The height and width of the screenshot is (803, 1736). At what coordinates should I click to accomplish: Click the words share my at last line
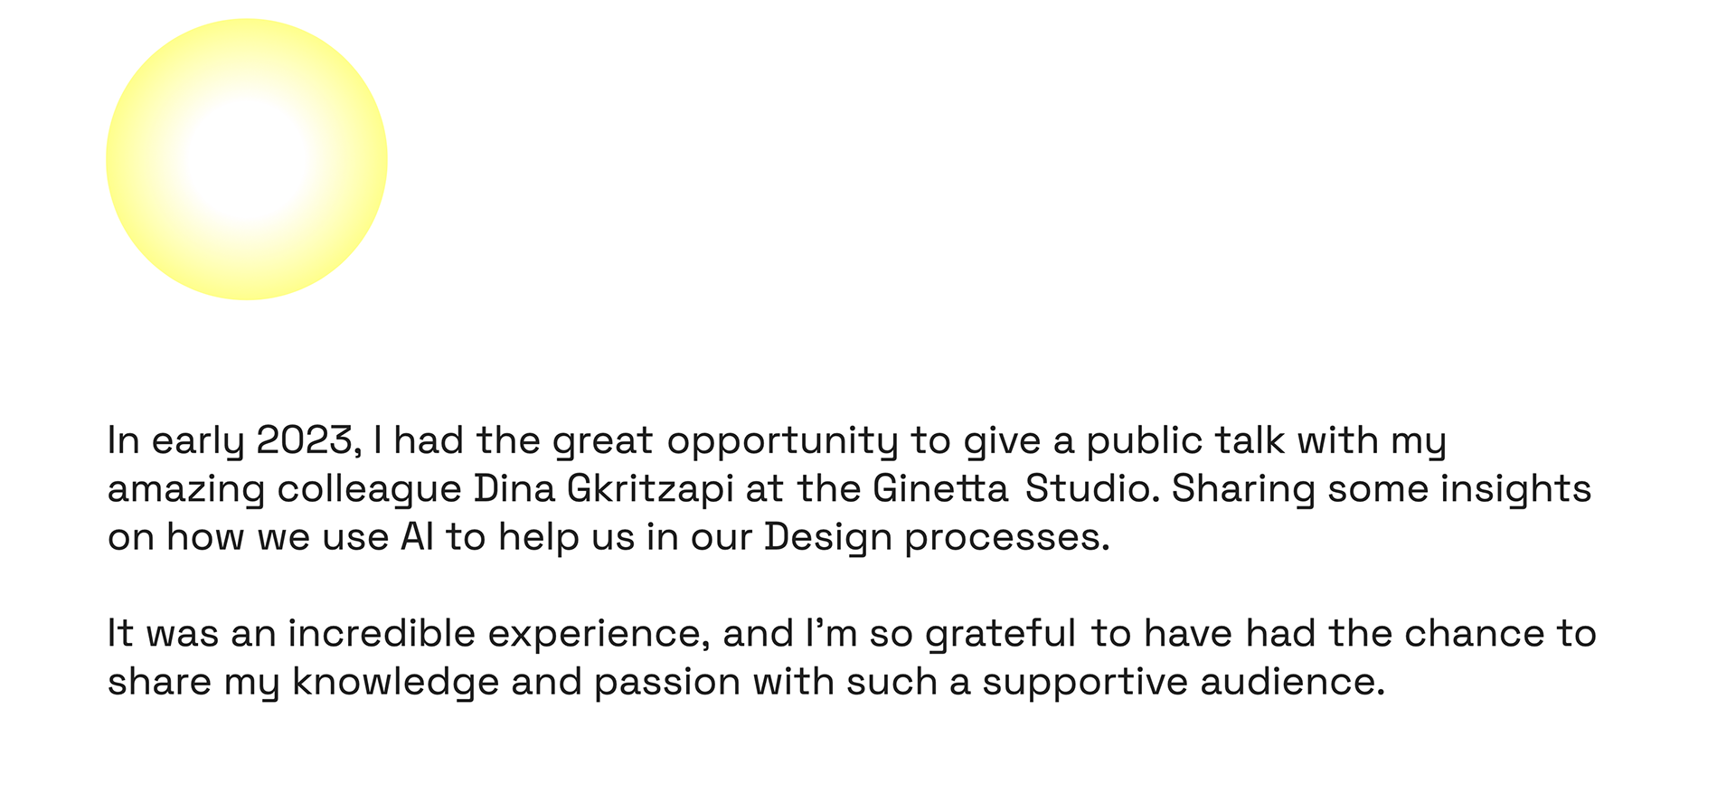[193, 682]
